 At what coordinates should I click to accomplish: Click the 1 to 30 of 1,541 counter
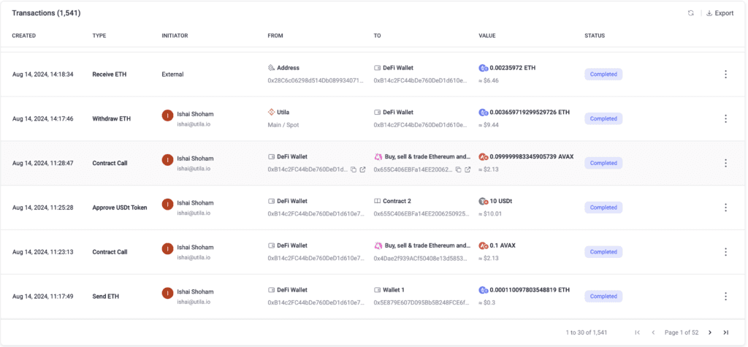pyautogui.click(x=587, y=332)
